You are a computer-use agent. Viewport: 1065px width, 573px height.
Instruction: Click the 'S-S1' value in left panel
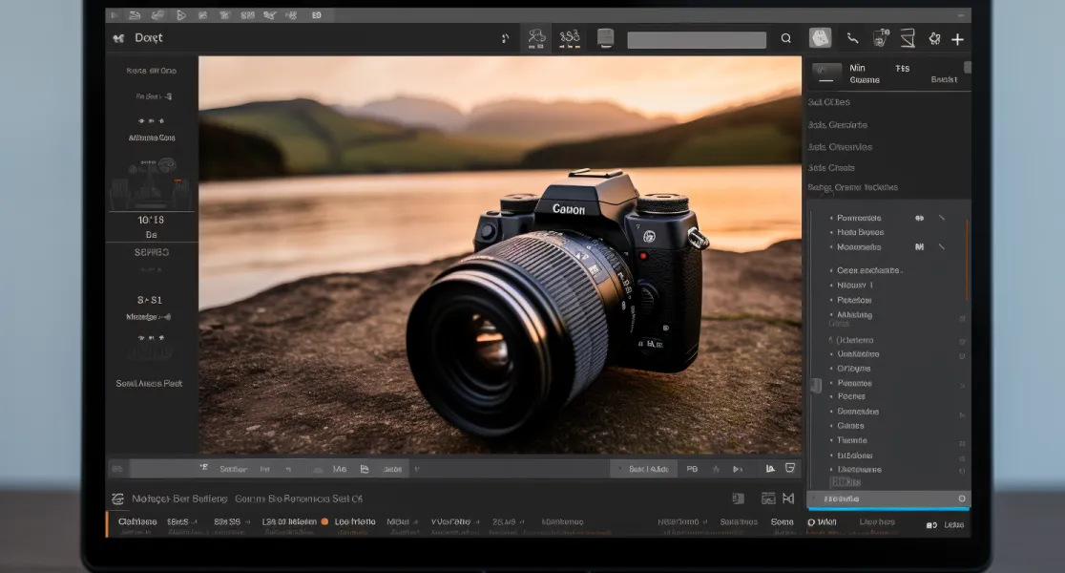[150, 300]
